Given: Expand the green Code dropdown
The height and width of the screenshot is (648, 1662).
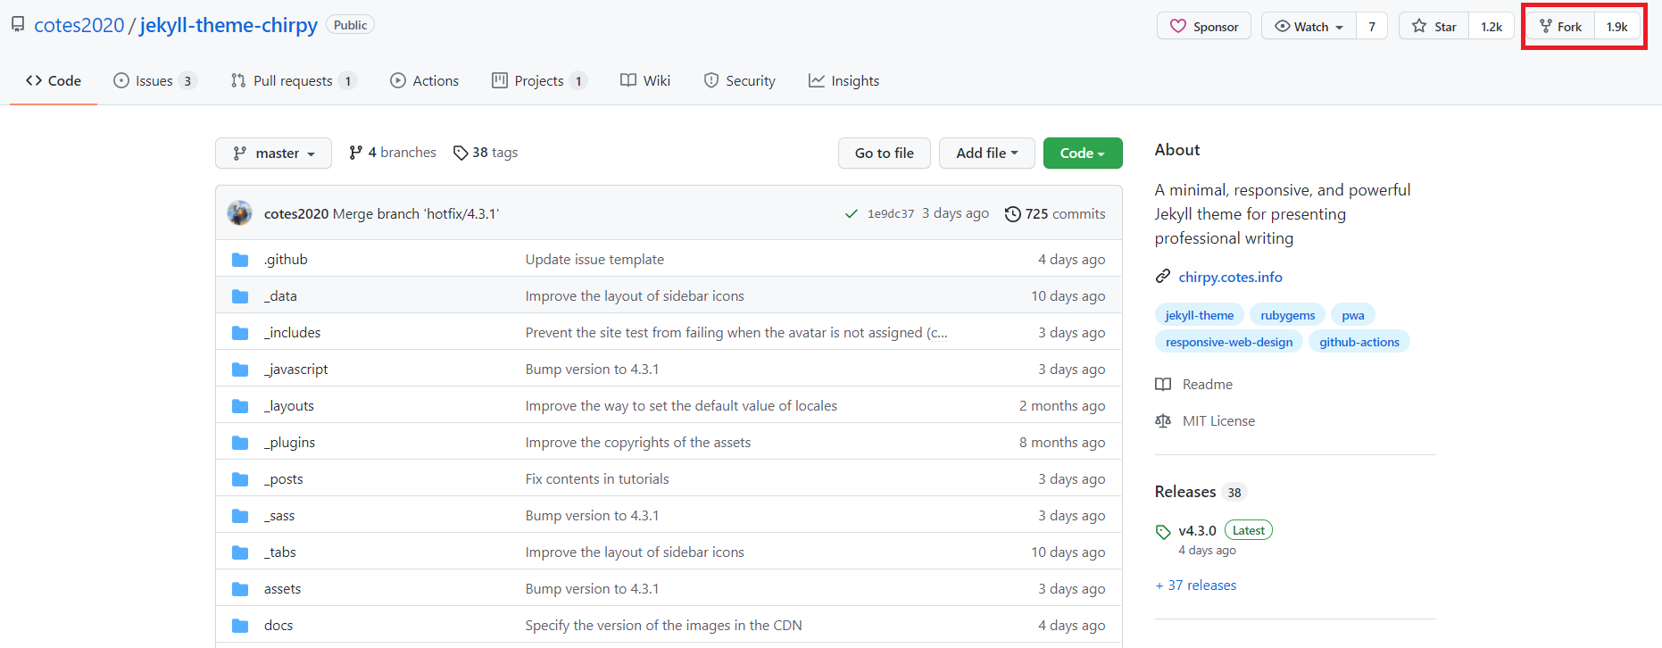Looking at the screenshot, I should 1082,154.
